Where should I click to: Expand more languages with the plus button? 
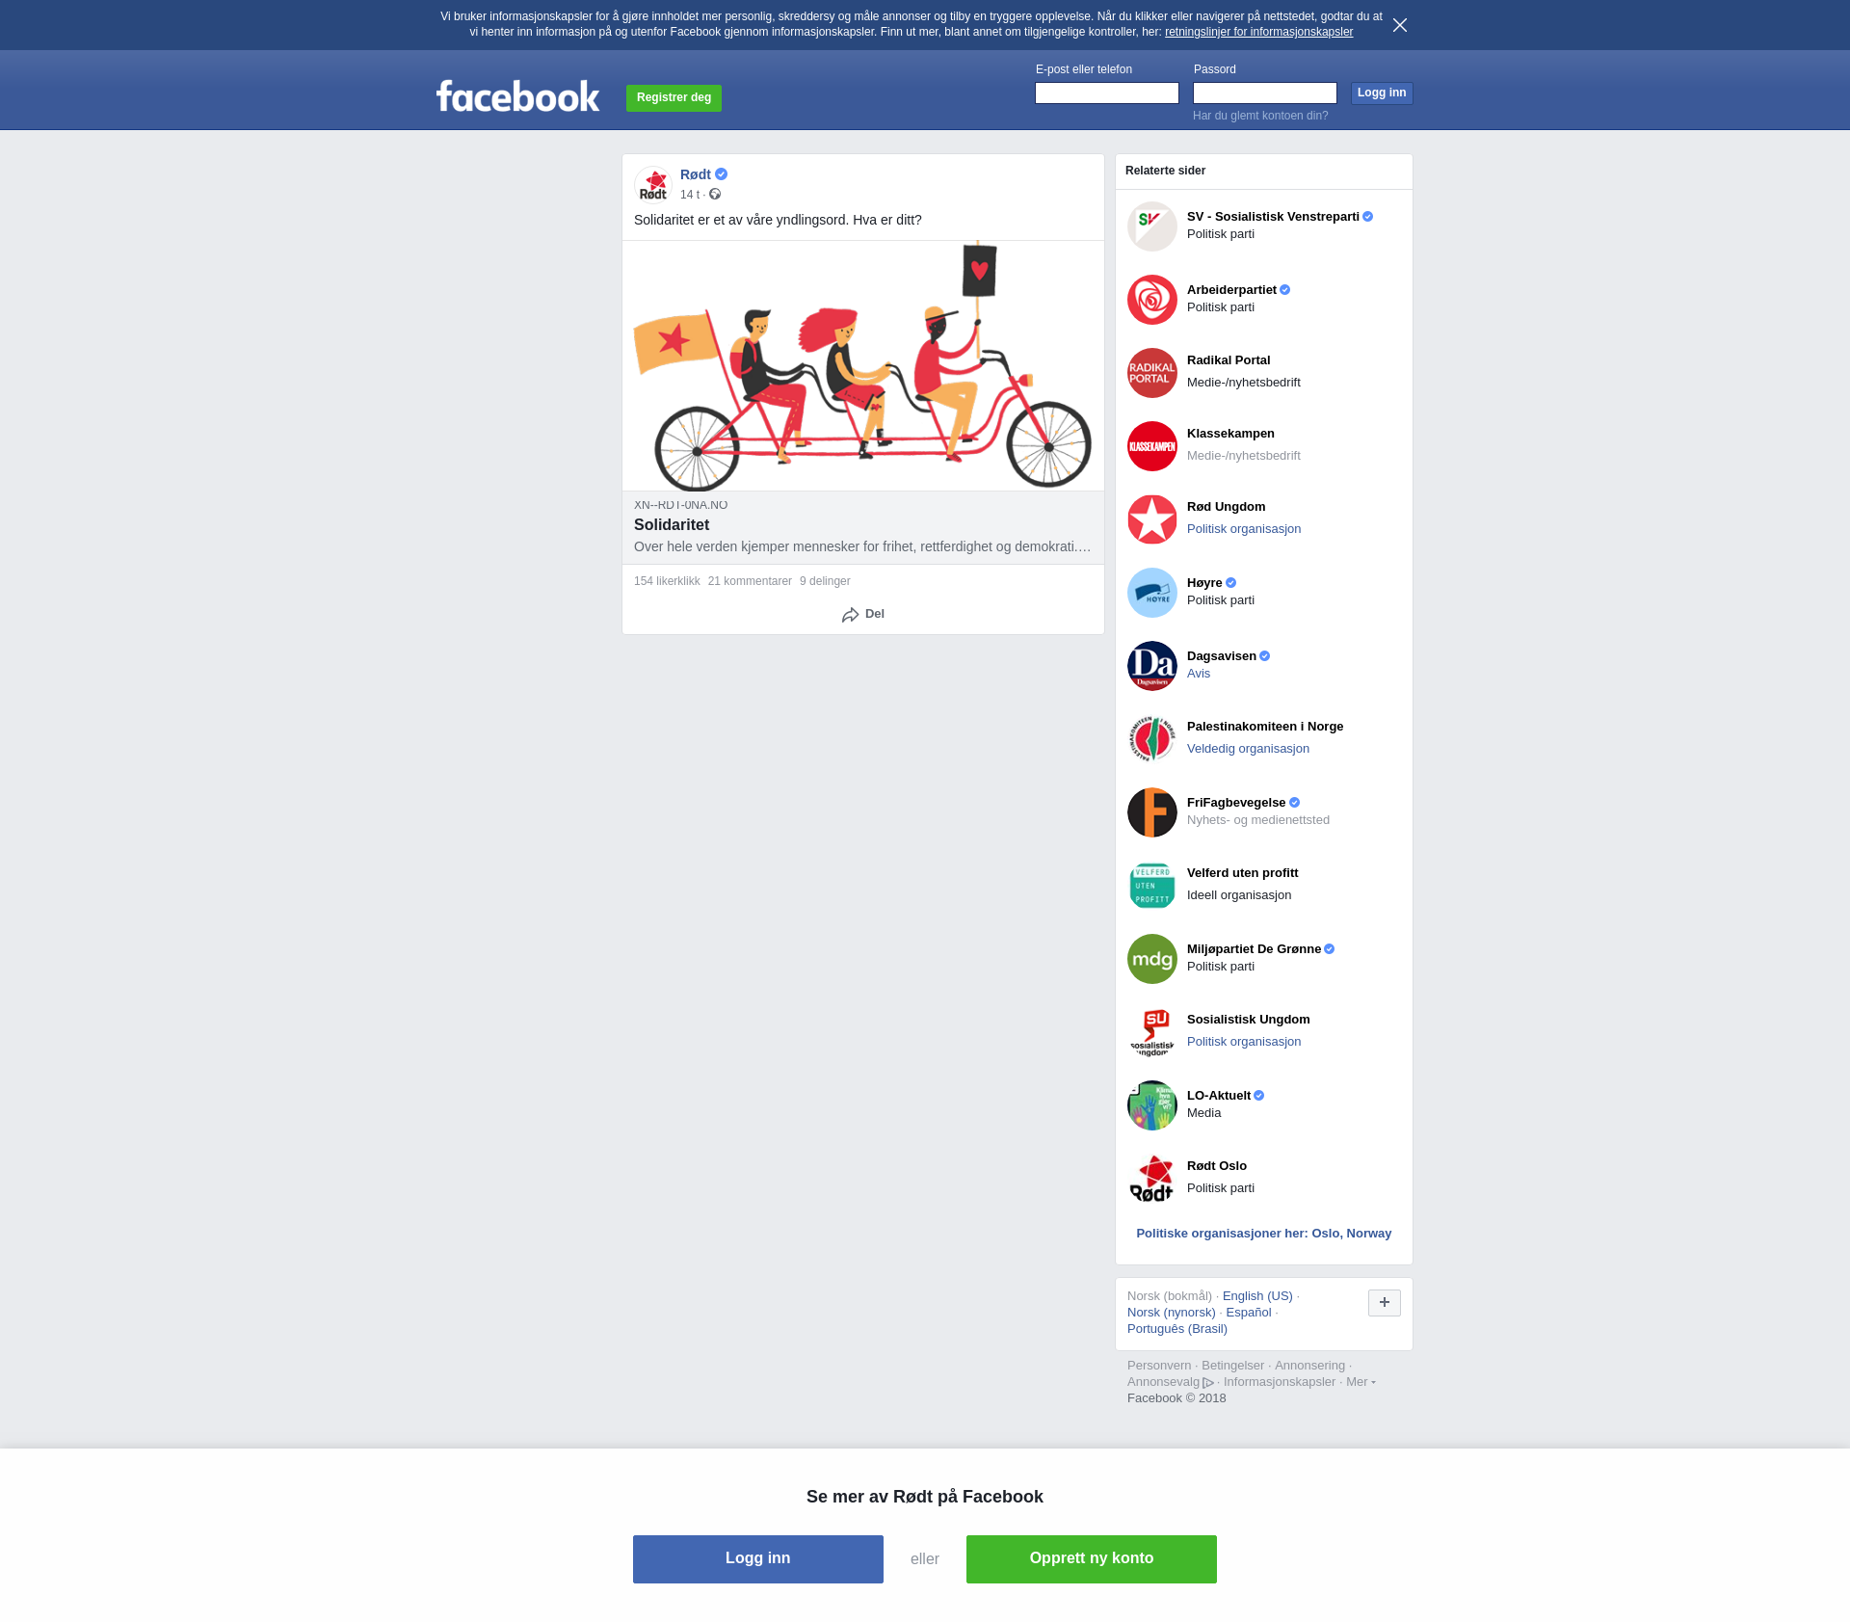point(1385,1303)
